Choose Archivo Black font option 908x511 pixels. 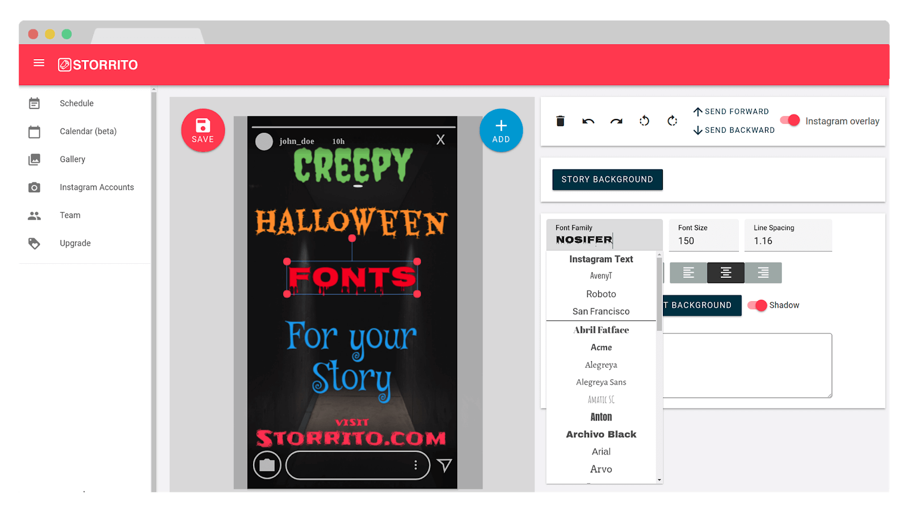tap(601, 434)
